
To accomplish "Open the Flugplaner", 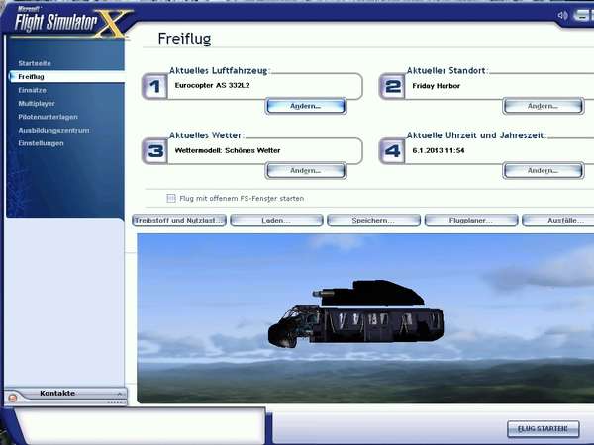I will click(x=471, y=221).
